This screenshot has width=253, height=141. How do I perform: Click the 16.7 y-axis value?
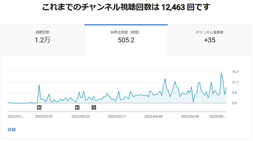(x=235, y=72)
